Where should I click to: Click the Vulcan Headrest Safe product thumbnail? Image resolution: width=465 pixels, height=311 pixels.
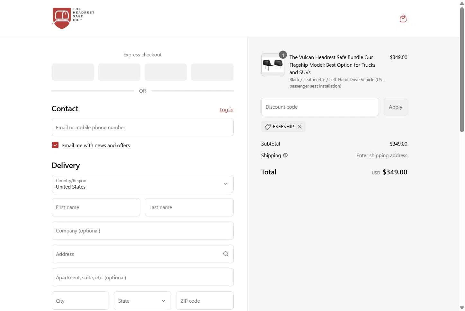click(x=273, y=65)
